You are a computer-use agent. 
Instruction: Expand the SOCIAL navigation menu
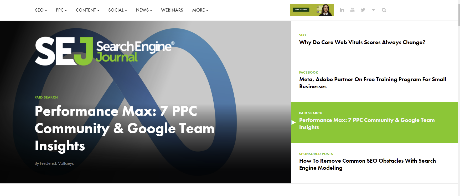coord(118,10)
